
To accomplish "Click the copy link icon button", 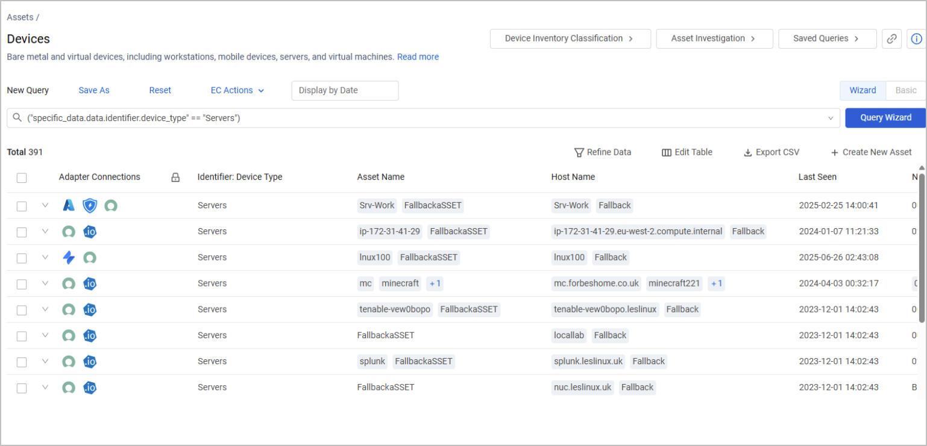I will click(891, 39).
